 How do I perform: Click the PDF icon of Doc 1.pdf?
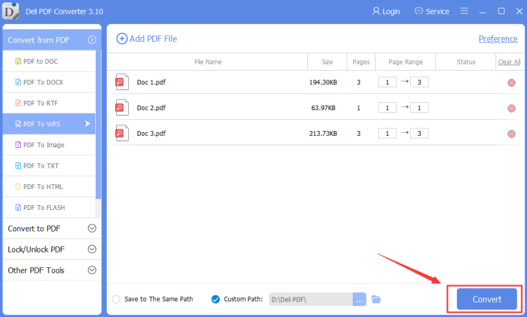pos(122,82)
